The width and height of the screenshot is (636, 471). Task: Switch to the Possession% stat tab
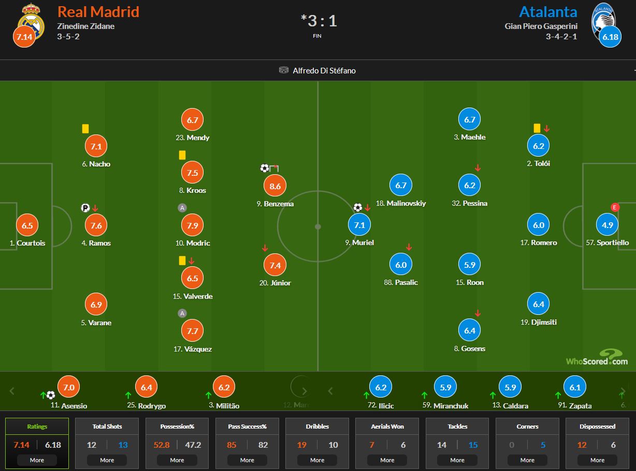point(177,444)
